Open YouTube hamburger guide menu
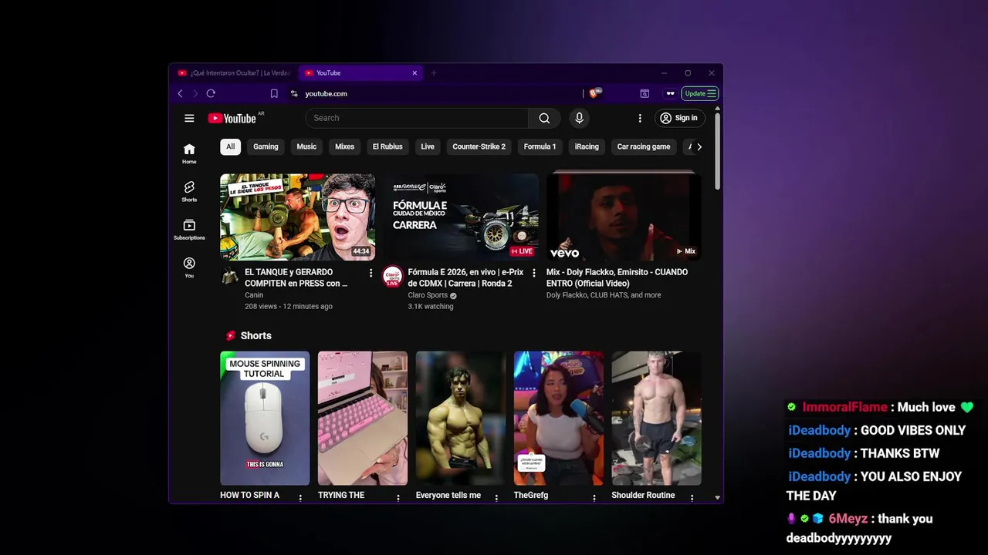The image size is (988, 555). pos(189,118)
